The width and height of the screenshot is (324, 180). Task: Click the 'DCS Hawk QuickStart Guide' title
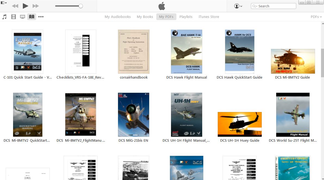tap(239, 77)
